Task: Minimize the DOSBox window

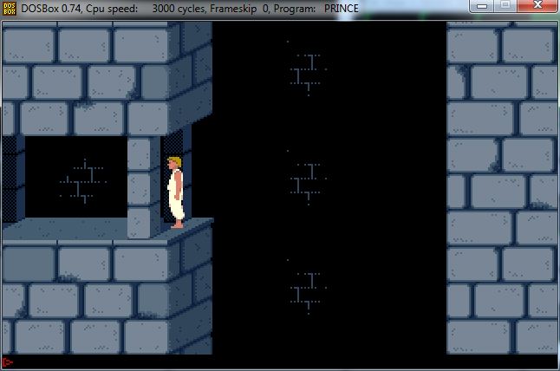Action: [x=482, y=6]
